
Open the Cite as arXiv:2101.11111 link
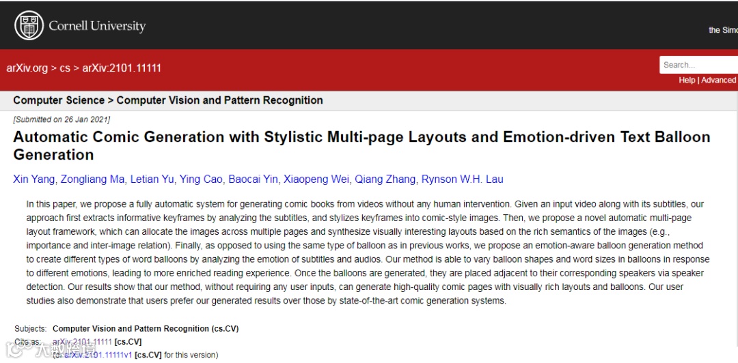[x=83, y=342]
